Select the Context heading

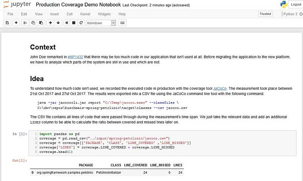click(x=43, y=47)
